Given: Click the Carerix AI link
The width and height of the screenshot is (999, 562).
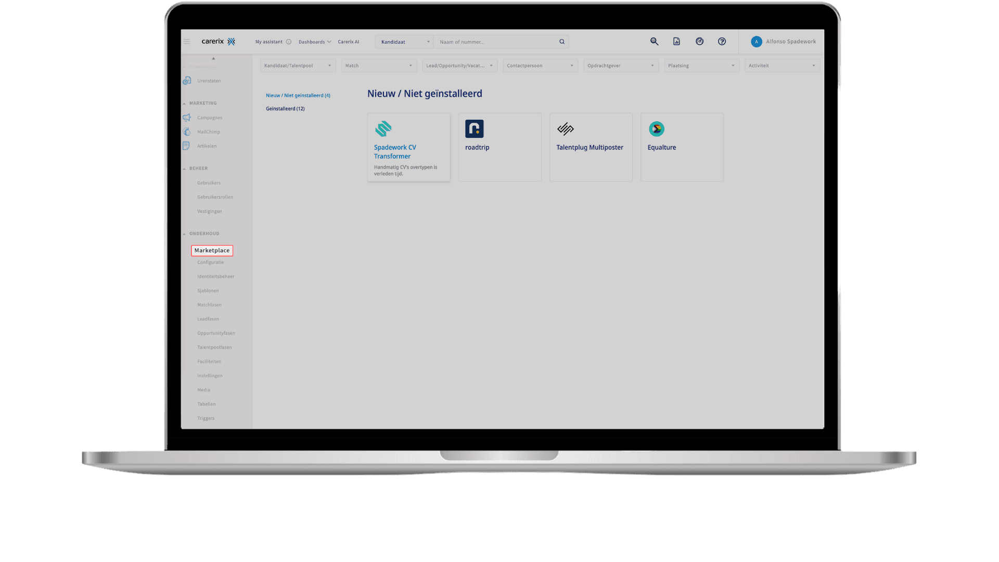Looking at the screenshot, I should 348,42.
